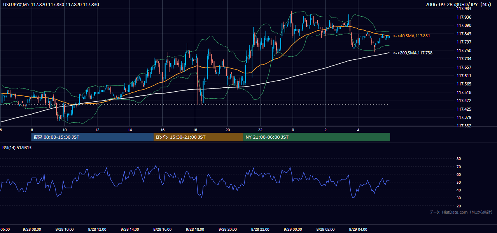Screen dimensions: 497x233
Task: Select the ロンドン 15:30-21:00 JST session bar
Action: click(x=198, y=137)
